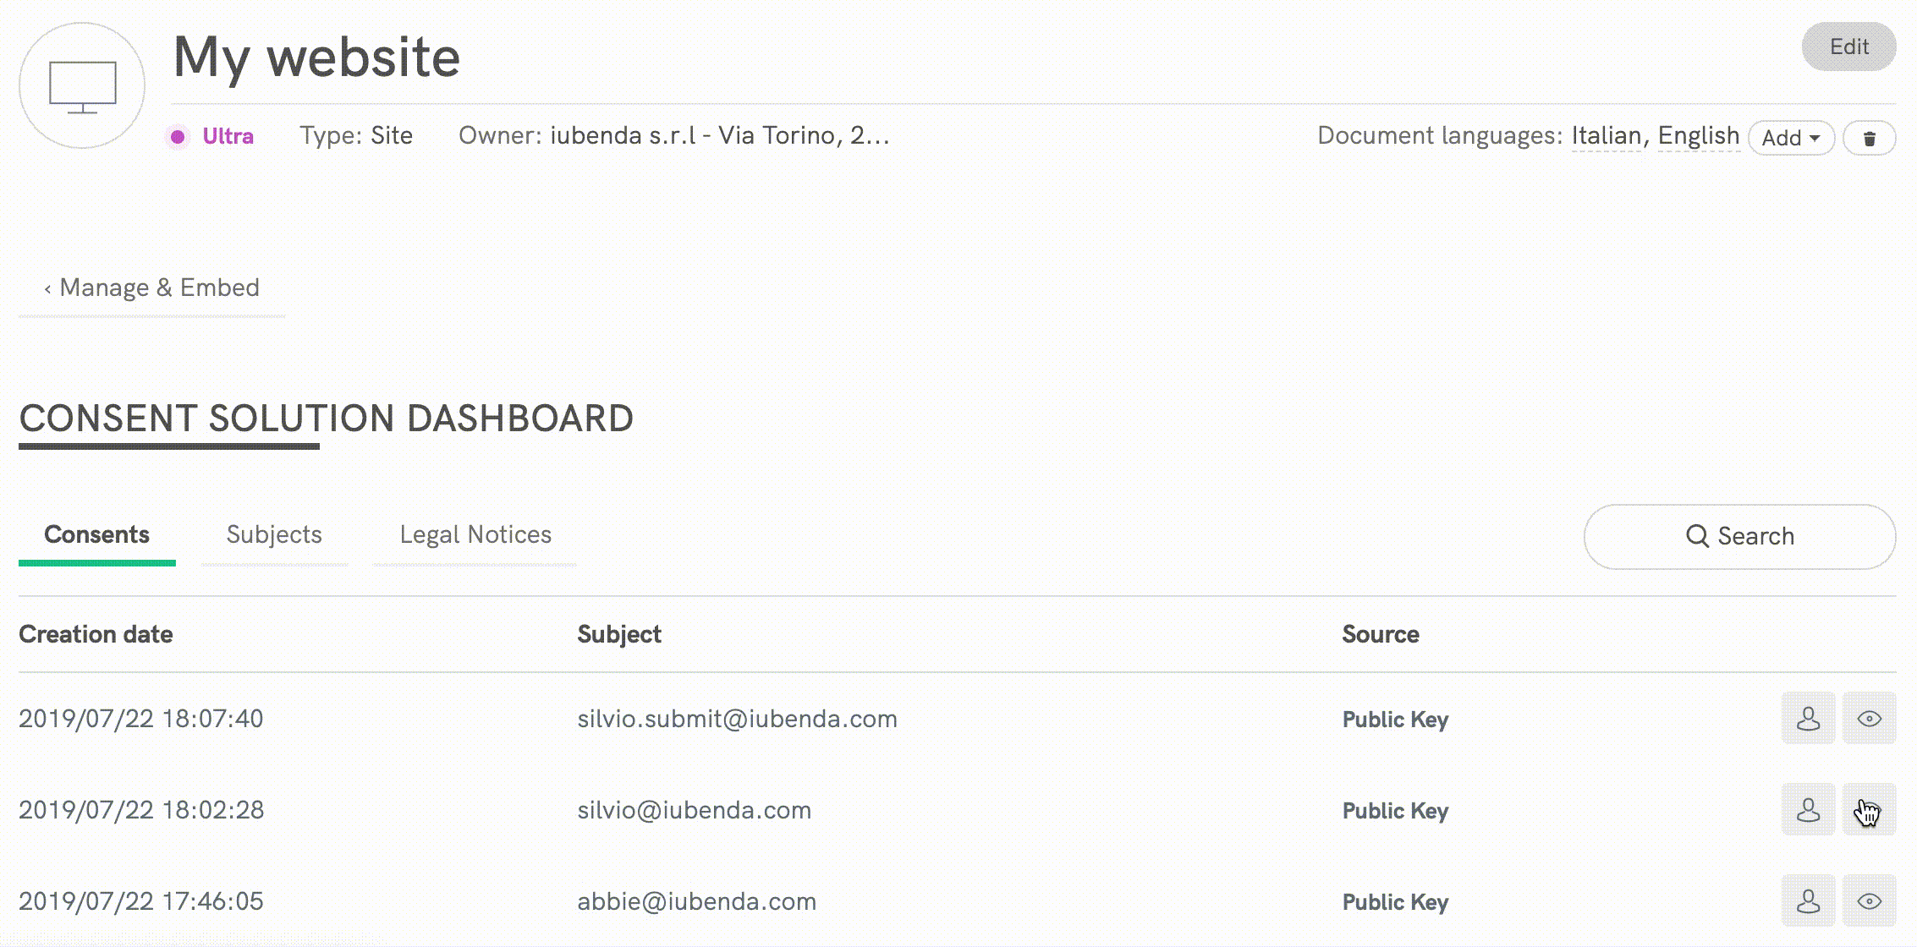Switch to the Subjects tab
The image size is (1917, 947).
273,534
